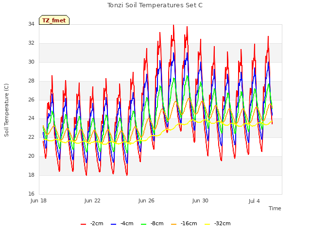This screenshot has height=233, width=311.
Task: Click the Jun 30 x-axis tick label
Action: [200, 200]
